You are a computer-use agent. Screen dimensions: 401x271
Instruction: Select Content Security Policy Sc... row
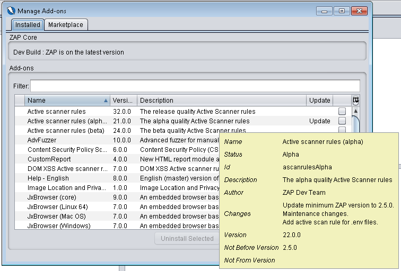[x=117, y=150]
